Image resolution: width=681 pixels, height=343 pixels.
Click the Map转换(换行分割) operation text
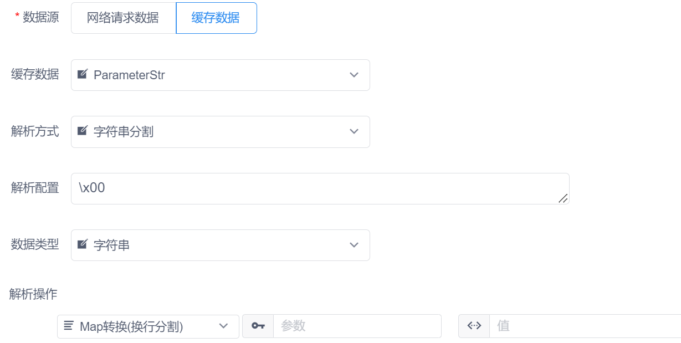(x=131, y=326)
